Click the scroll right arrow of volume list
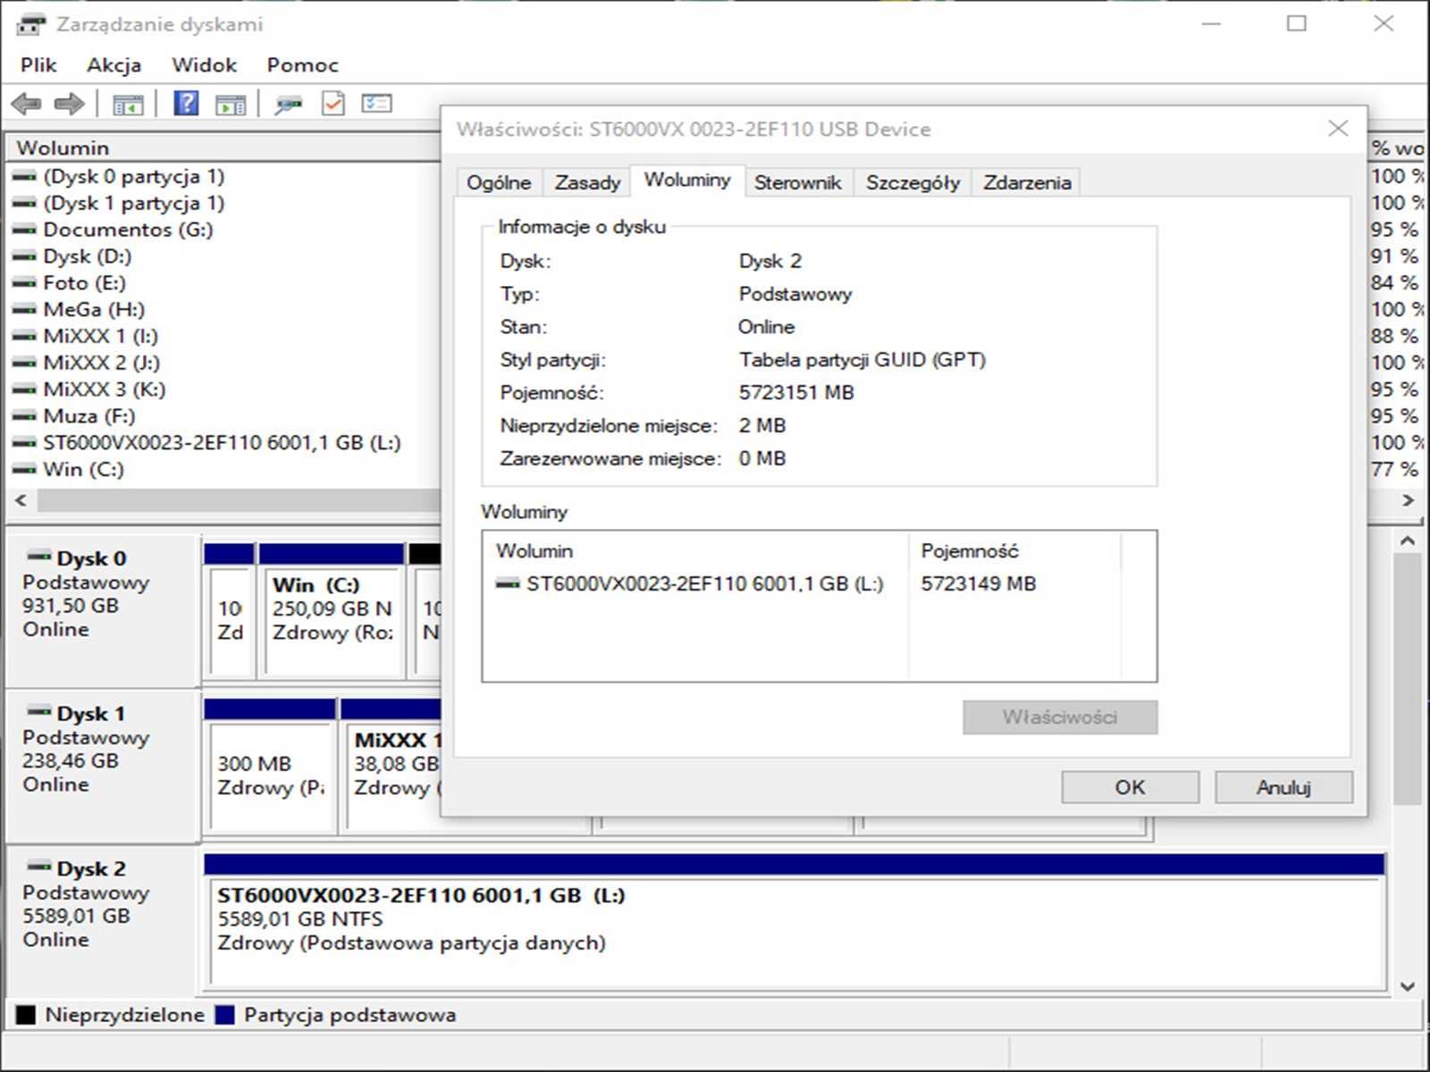 click(1408, 500)
